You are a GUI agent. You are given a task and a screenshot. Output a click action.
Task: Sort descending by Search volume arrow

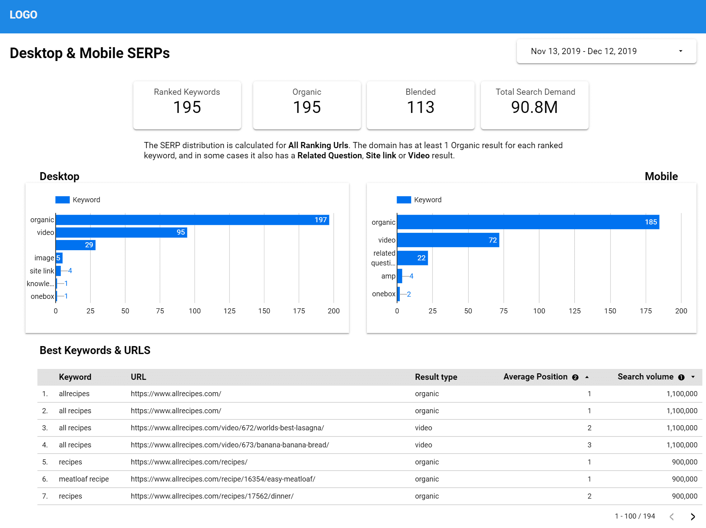click(x=693, y=377)
